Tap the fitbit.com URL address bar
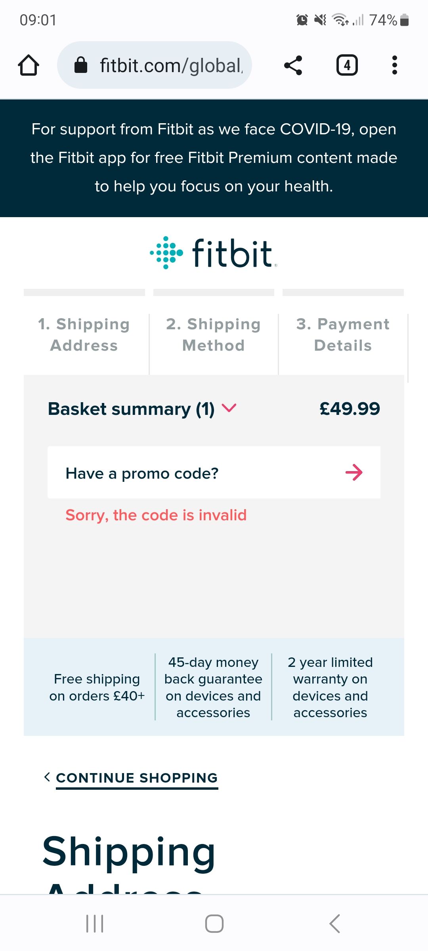The width and height of the screenshot is (428, 951). [x=170, y=65]
